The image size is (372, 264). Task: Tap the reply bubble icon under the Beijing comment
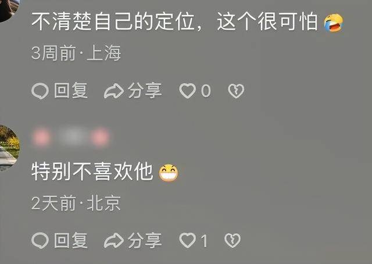tap(40, 241)
